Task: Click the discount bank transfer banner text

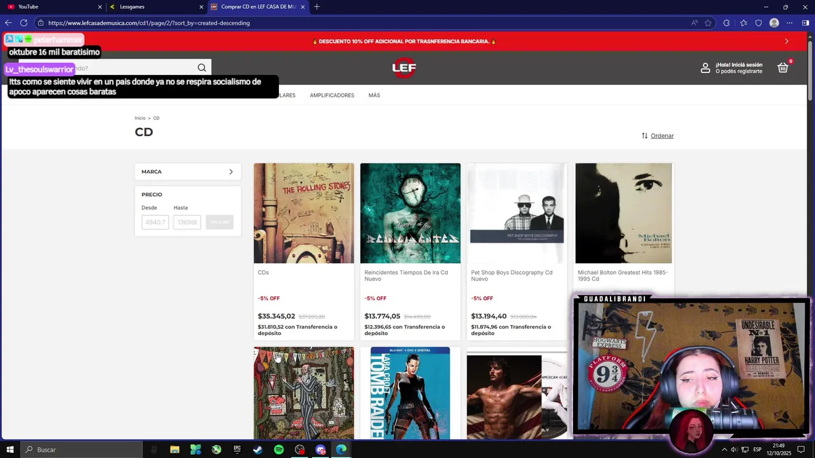Action: [x=404, y=41]
